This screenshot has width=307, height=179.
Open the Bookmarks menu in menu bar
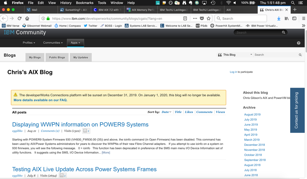click(85, 3)
